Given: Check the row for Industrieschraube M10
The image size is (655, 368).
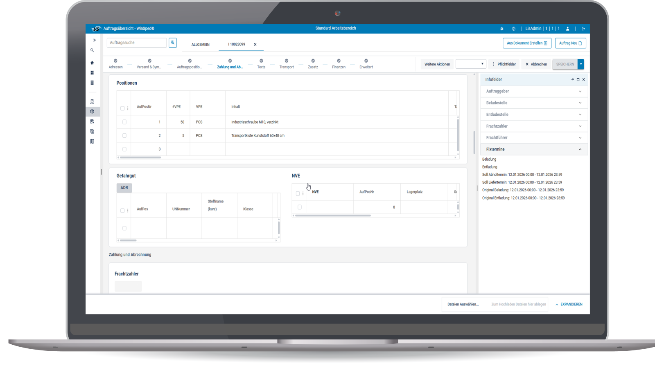Looking at the screenshot, I should point(124,122).
